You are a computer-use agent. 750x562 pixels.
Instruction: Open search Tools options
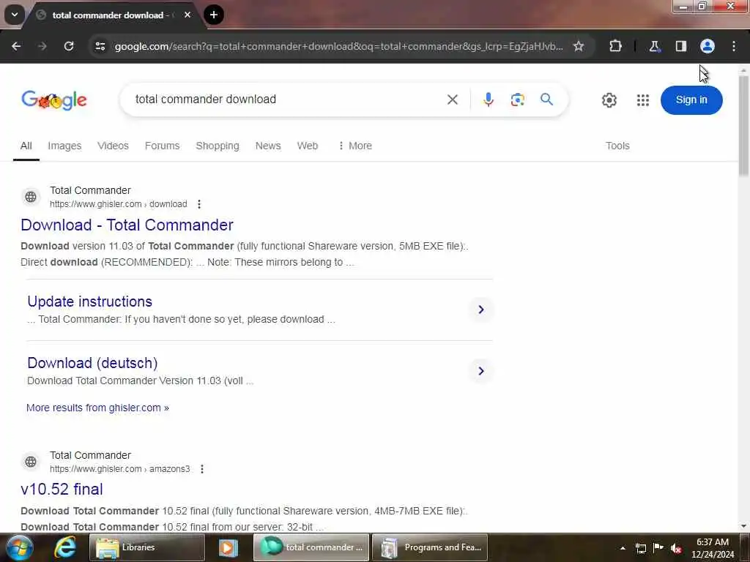click(617, 146)
